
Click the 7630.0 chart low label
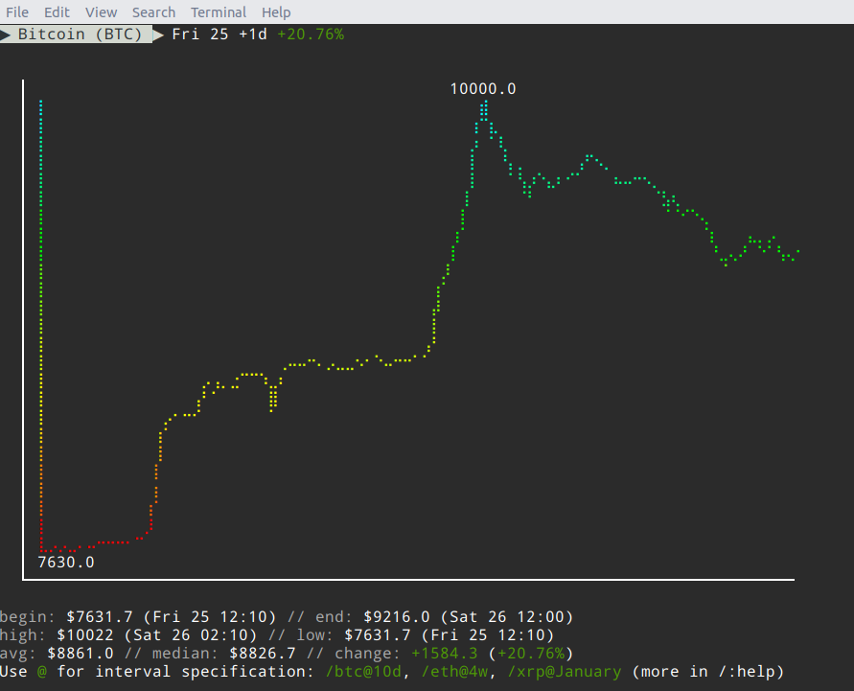click(66, 562)
